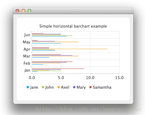Select Samantha's red bar in Jan

coord(58,69)
